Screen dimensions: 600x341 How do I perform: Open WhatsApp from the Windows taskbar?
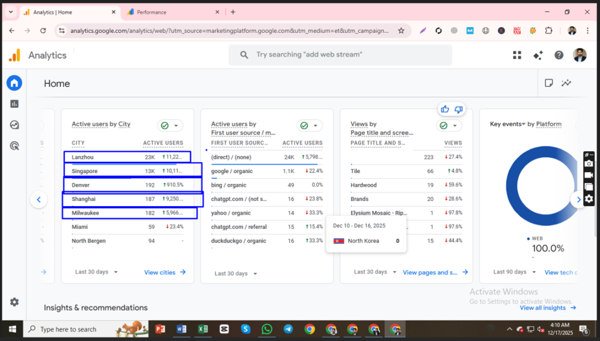267,329
